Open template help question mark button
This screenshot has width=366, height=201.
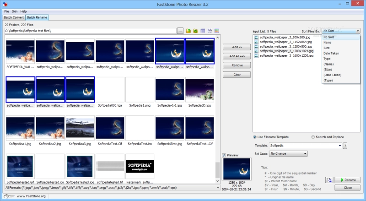click(345, 146)
